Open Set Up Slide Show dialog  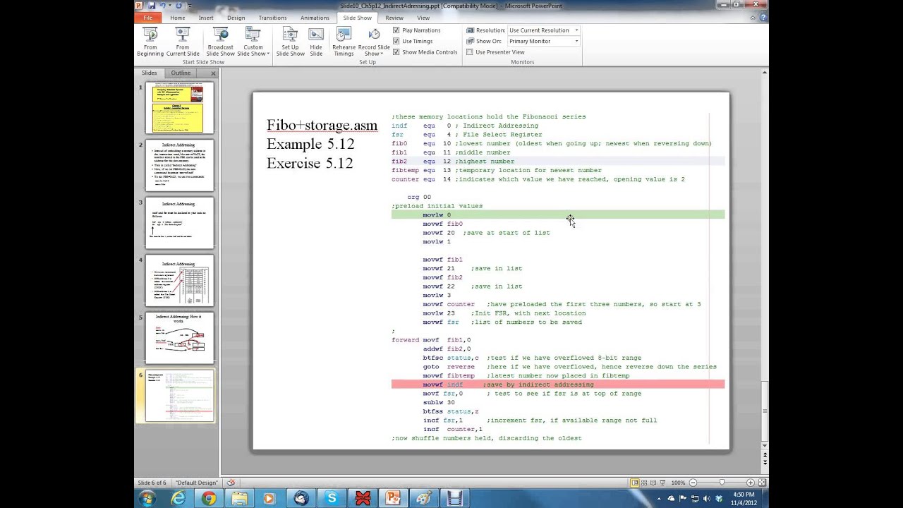pyautogui.click(x=290, y=42)
